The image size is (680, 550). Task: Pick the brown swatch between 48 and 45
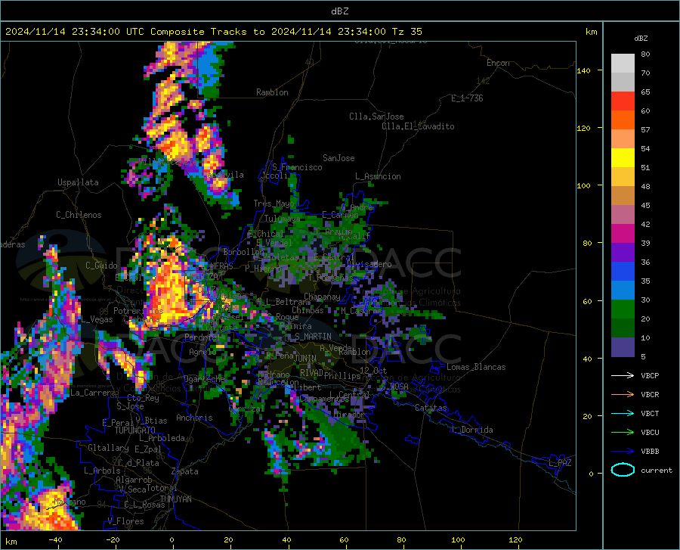pos(623,196)
